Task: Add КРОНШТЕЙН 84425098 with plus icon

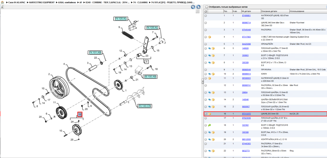Action: [x=206, y=44]
